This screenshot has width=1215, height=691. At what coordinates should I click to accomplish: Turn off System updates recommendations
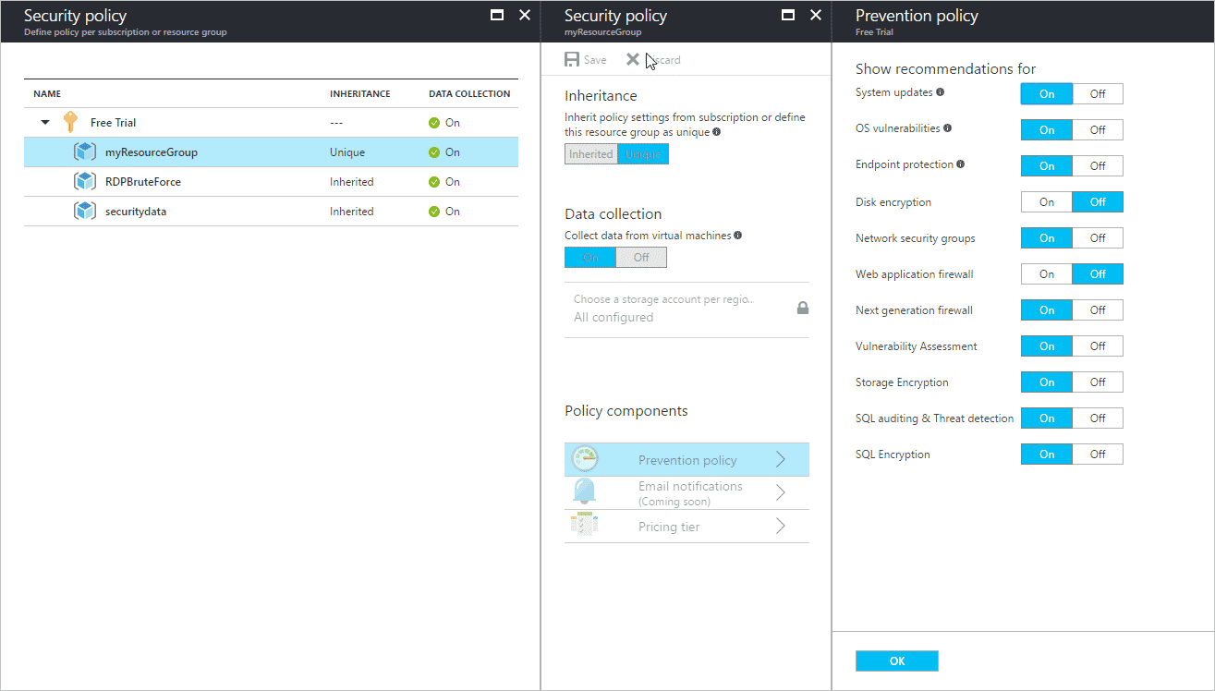coord(1097,94)
